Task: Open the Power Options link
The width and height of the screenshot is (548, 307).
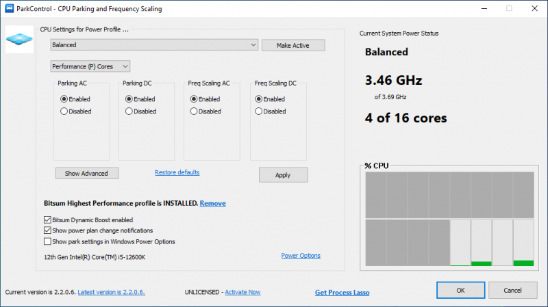Action: pyautogui.click(x=301, y=256)
